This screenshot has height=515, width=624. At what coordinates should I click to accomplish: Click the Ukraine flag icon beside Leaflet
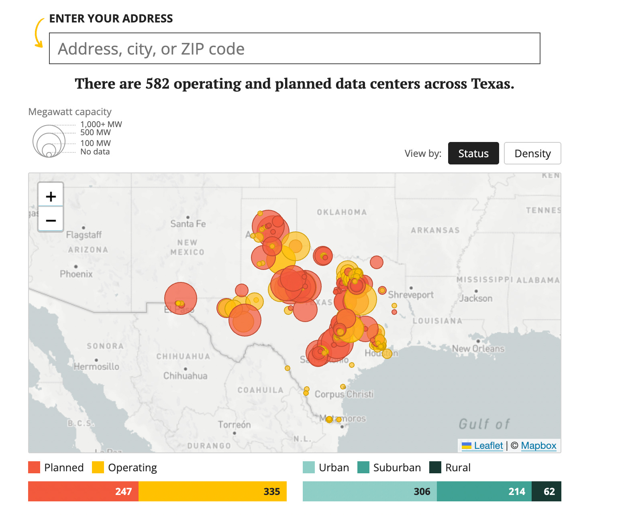pos(467,446)
